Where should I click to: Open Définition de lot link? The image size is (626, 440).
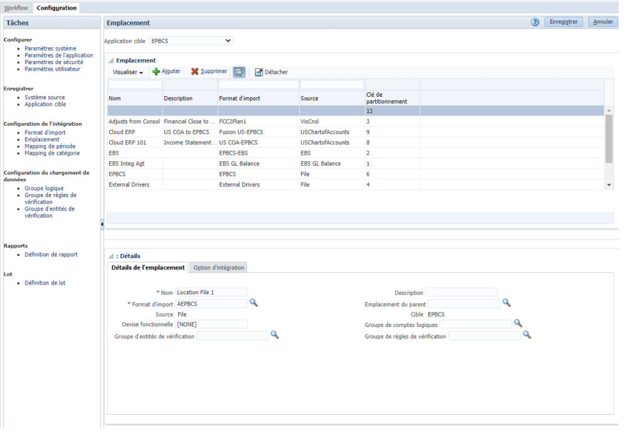(x=45, y=283)
